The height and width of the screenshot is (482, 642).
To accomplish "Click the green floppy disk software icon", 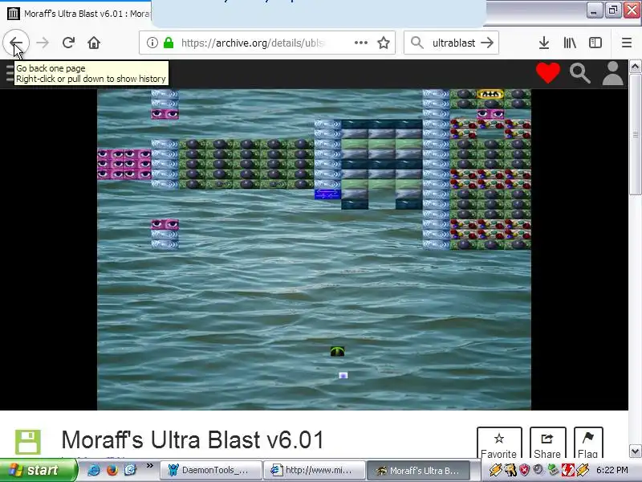I will pyautogui.click(x=28, y=442).
